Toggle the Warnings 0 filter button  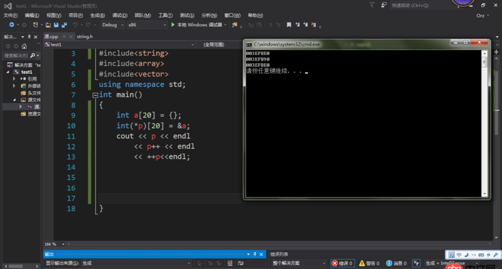(369, 263)
